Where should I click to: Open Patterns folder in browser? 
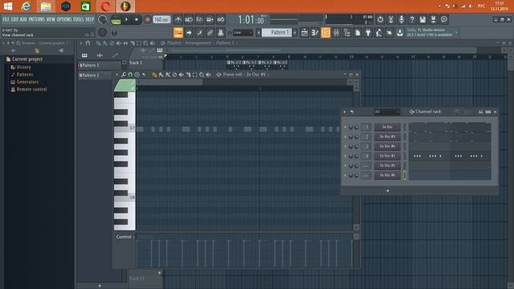click(25, 75)
